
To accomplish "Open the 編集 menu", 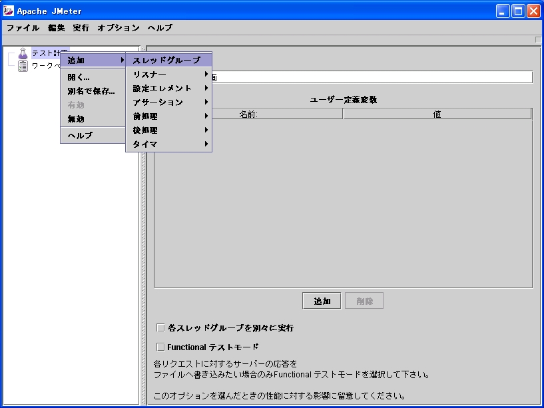I will [x=57, y=28].
